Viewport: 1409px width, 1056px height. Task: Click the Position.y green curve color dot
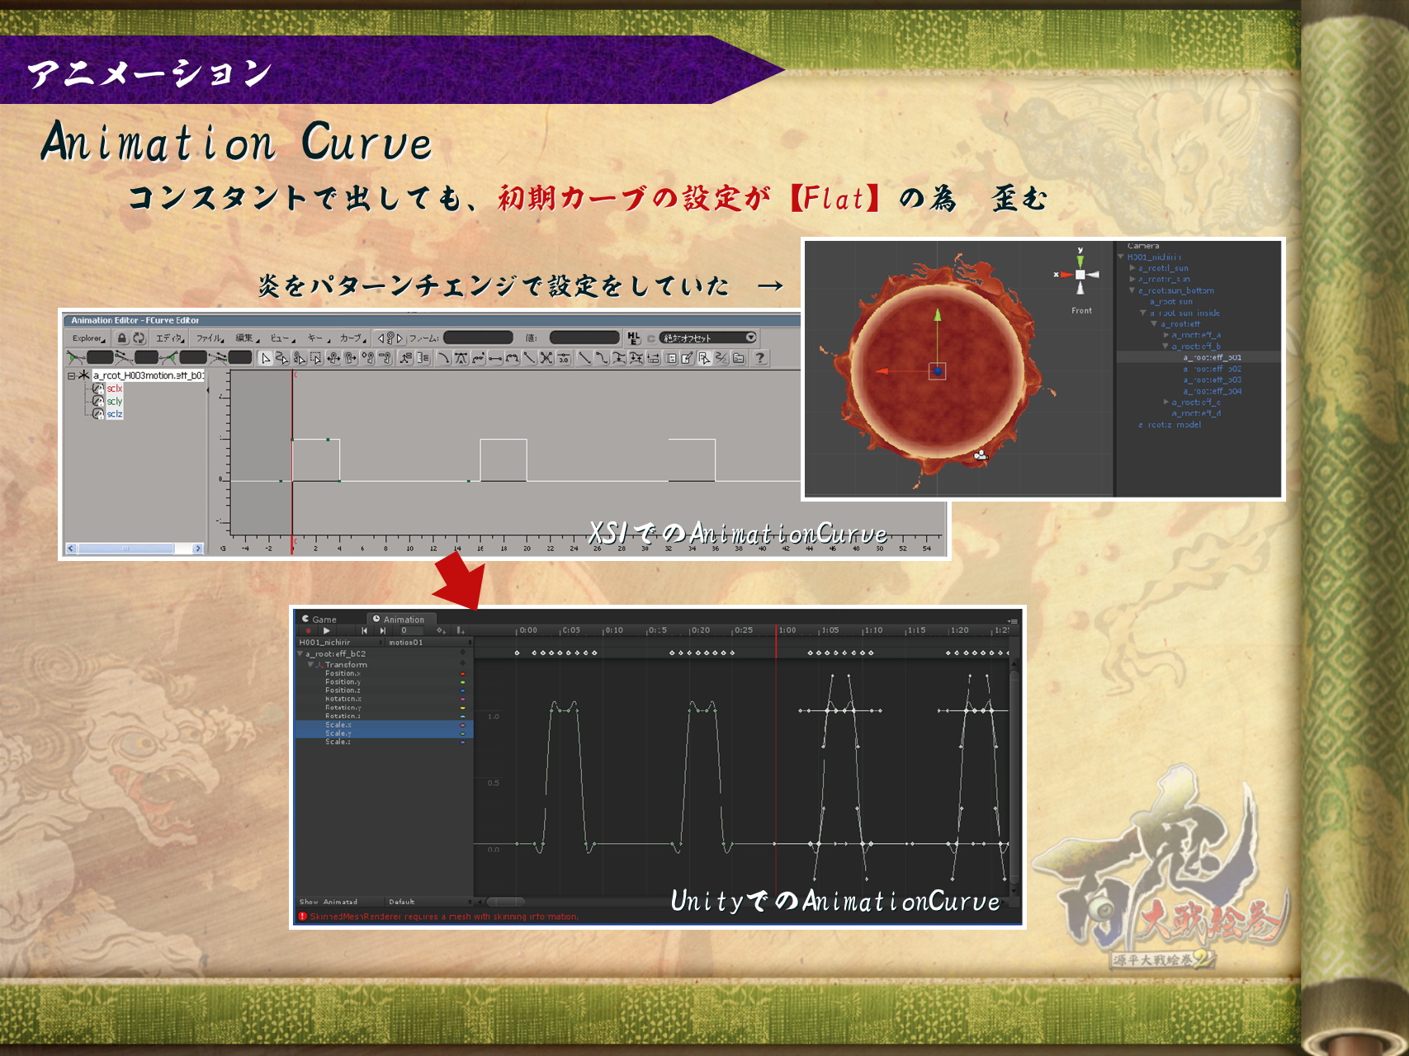coord(463,682)
